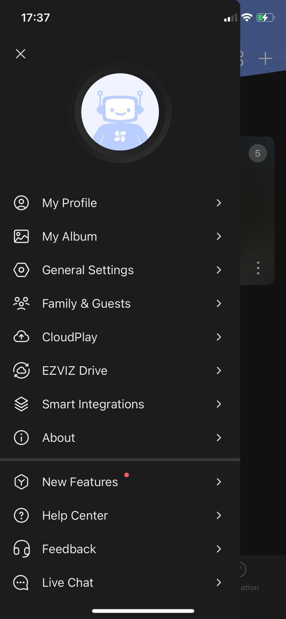Tap the EZVIZ Drive sync cloud icon
The width and height of the screenshot is (286, 619).
tap(21, 370)
